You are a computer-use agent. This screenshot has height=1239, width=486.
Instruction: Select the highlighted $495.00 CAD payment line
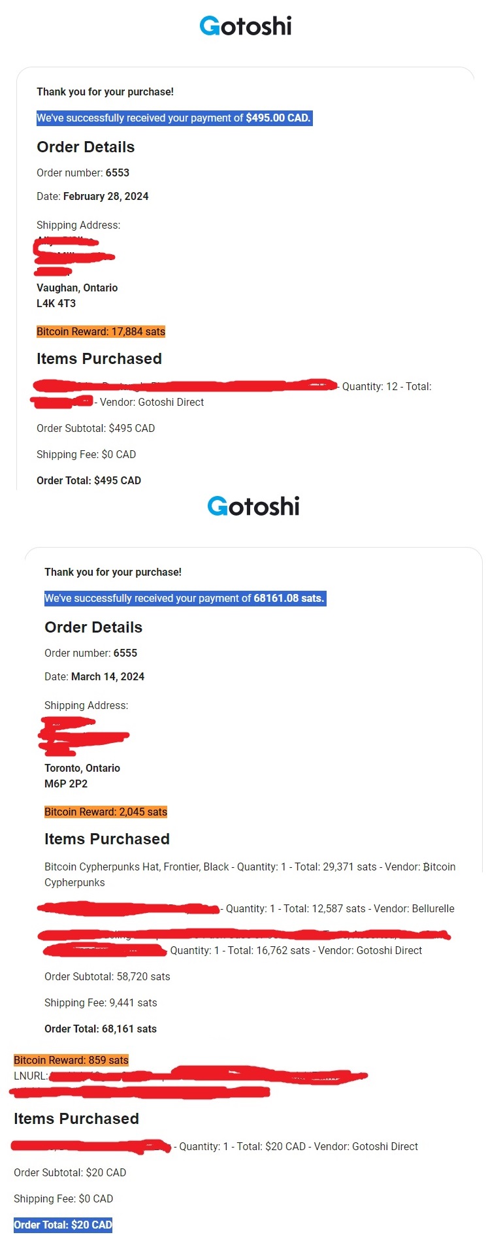(x=174, y=118)
